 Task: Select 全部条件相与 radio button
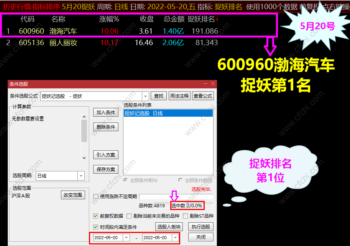(x=126, y=180)
